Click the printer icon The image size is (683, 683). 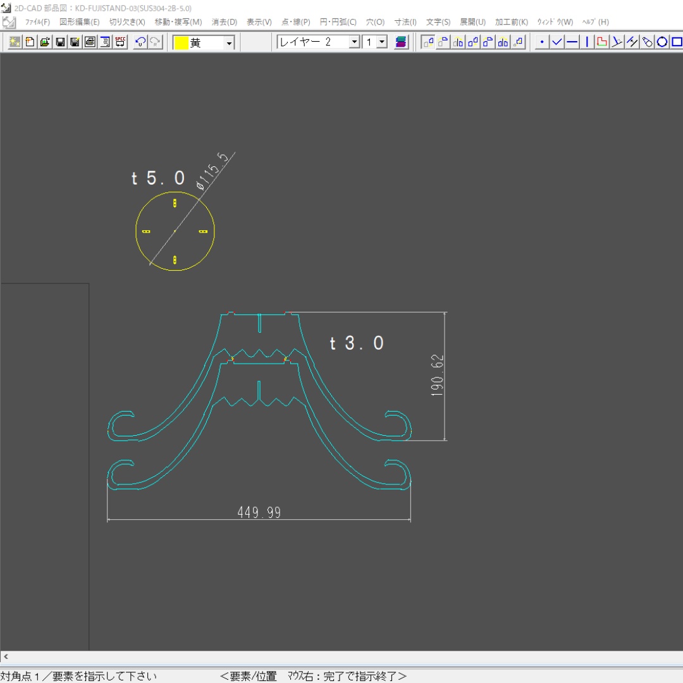90,42
